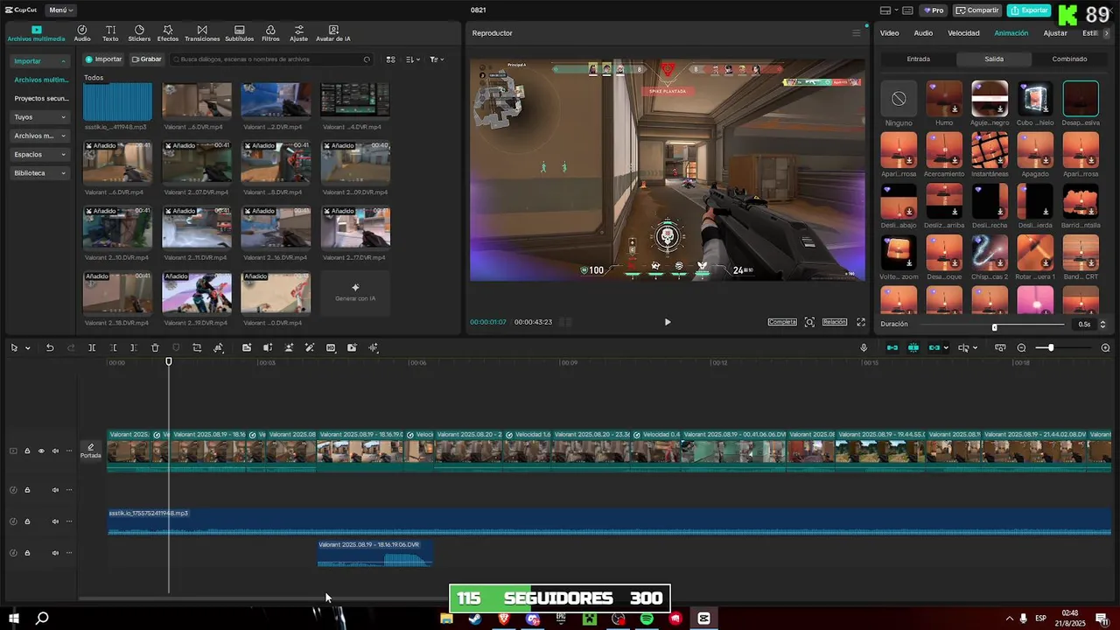Open the Filtros tab

point(270,33)
